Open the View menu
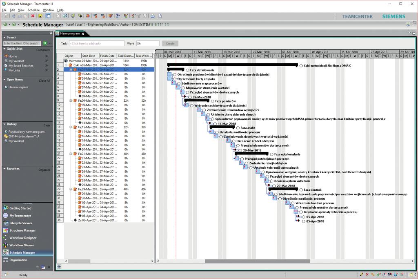418x279 pixels. pos(21,10)
